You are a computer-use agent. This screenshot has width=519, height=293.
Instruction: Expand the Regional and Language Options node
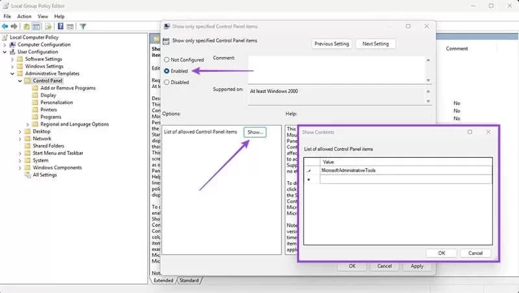click(27, 124)
